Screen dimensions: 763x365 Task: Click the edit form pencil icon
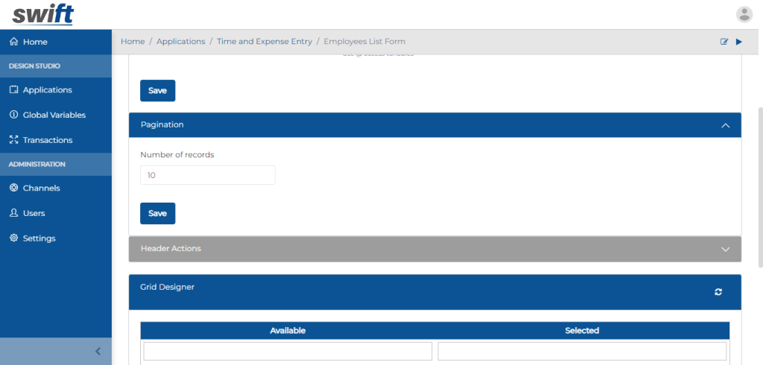[724, 42]
